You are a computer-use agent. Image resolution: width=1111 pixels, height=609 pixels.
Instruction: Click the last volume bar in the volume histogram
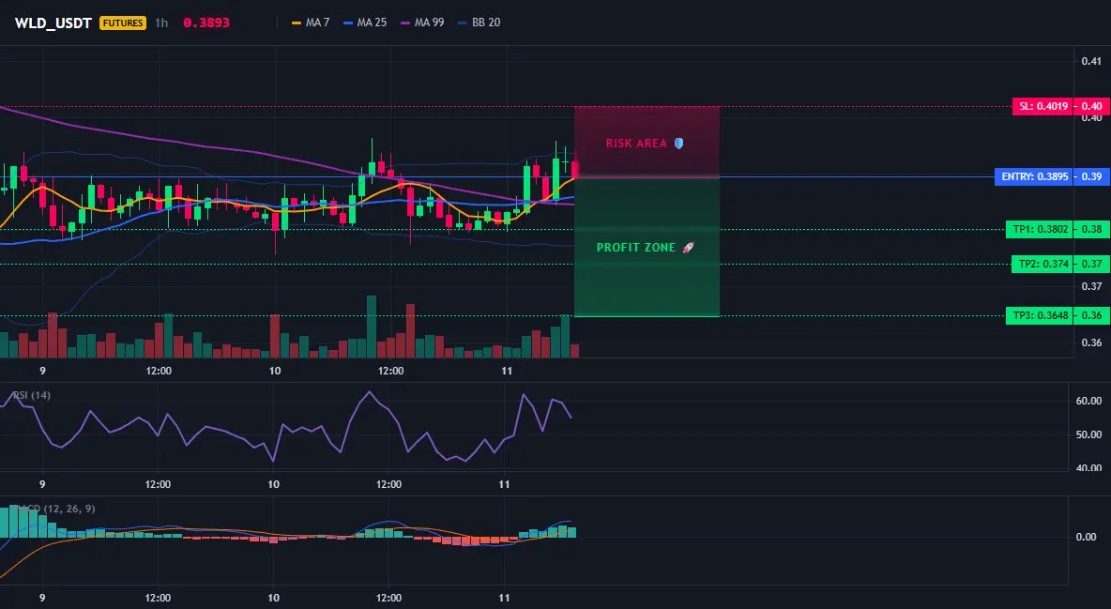[574, 350]
